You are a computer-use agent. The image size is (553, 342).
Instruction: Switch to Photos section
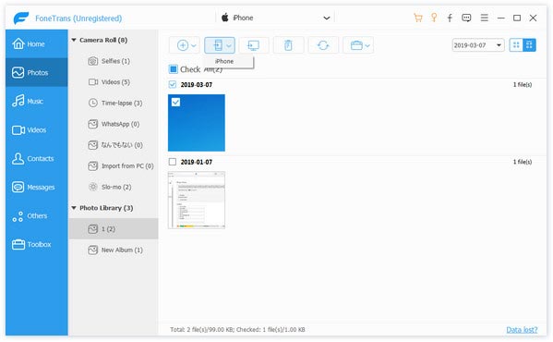click(x=36, y=73)
